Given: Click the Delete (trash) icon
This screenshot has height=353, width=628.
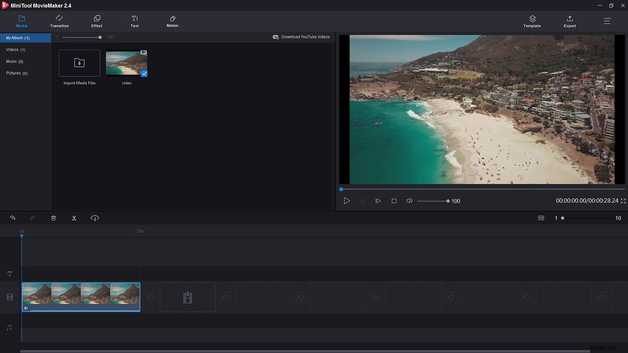Looking at the screenshot, I should coord(53,218).
